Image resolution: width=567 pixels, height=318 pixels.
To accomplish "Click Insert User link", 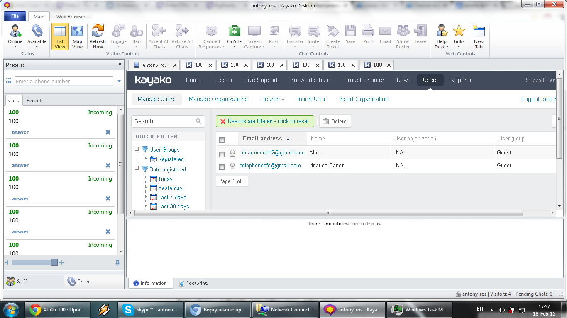I will click(x=312, y=99).
